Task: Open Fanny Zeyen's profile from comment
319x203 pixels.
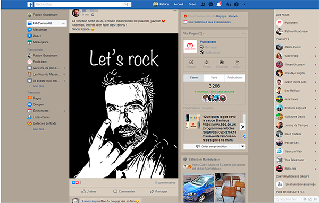Action: pos(91,201)
